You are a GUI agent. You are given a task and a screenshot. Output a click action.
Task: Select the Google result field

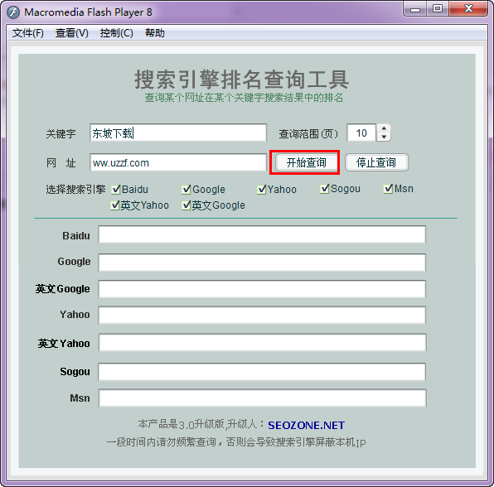(x=262, y=263)
